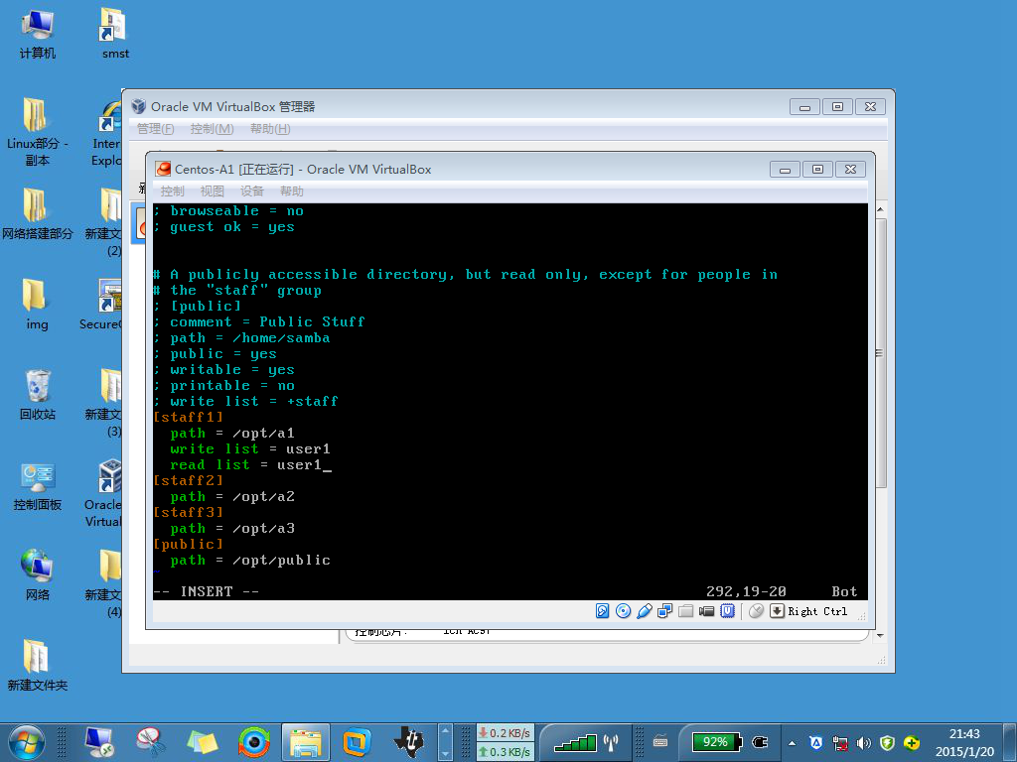Click the shared folders status icon
This screenshot has width=1017, height=762.
click(685, 611)
